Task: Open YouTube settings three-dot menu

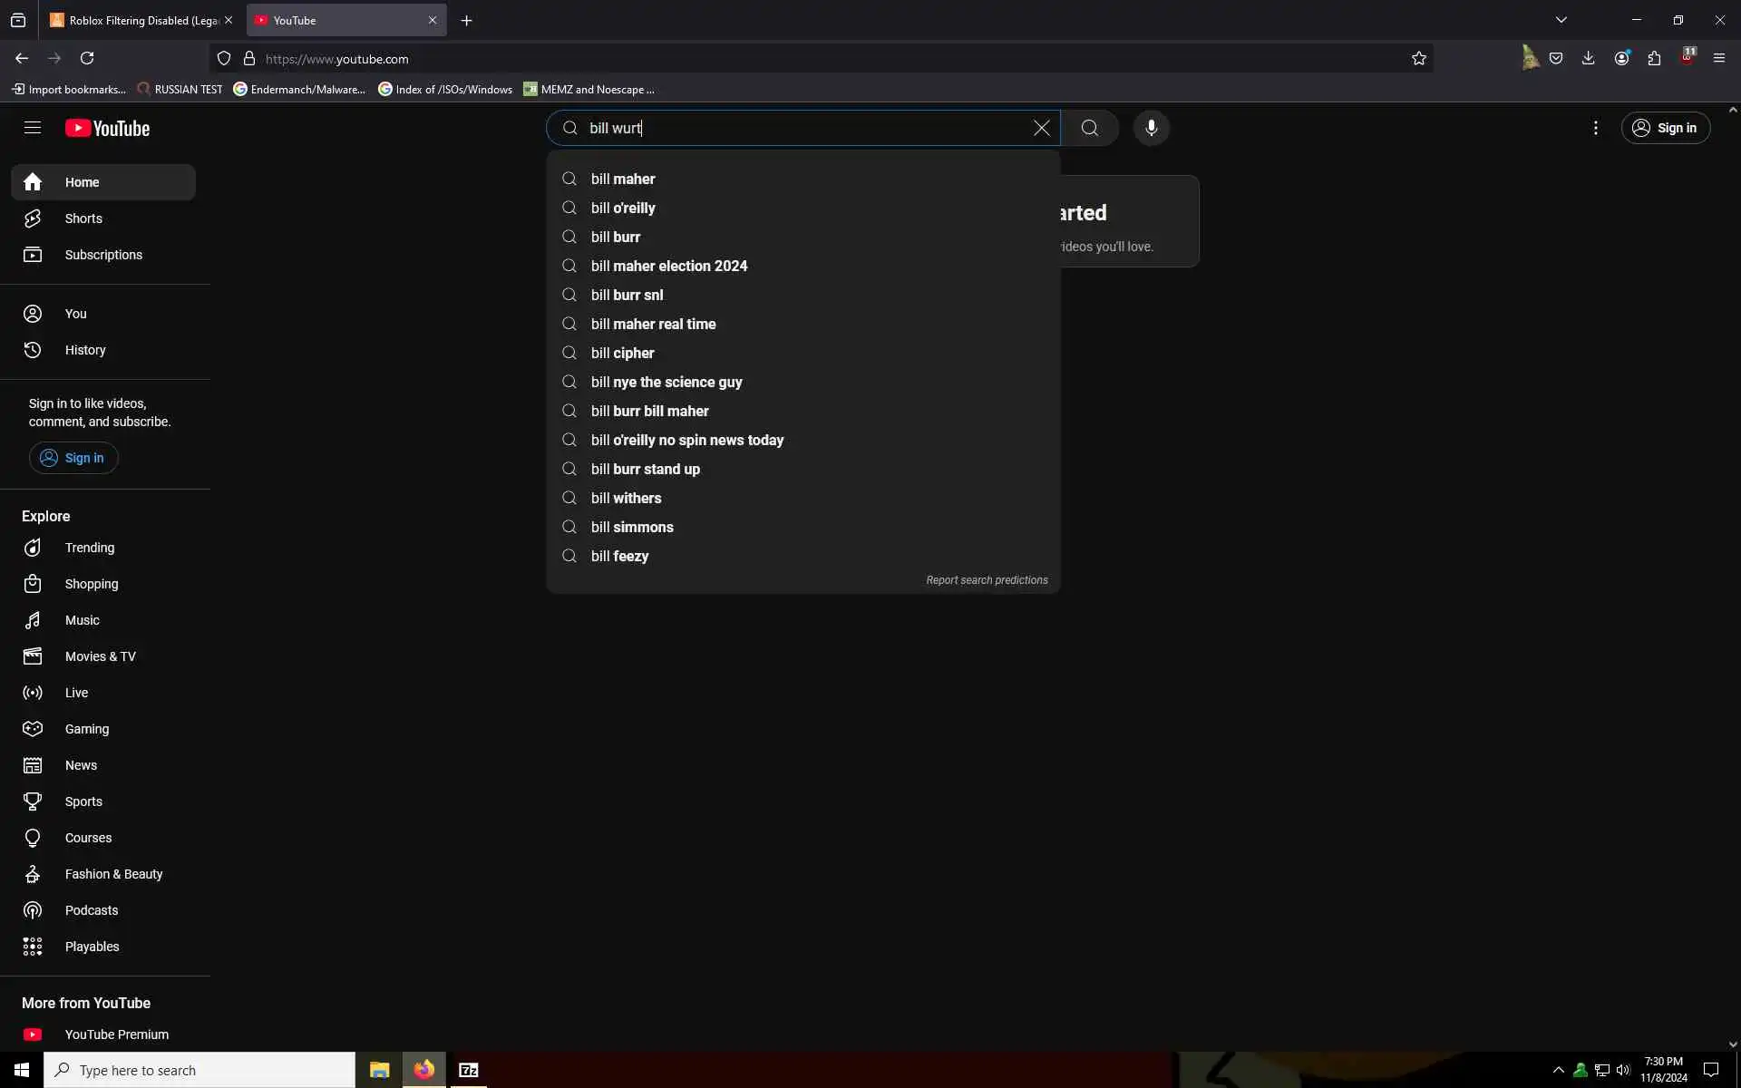Action: pyautogui.click(x=1595, y=128)
